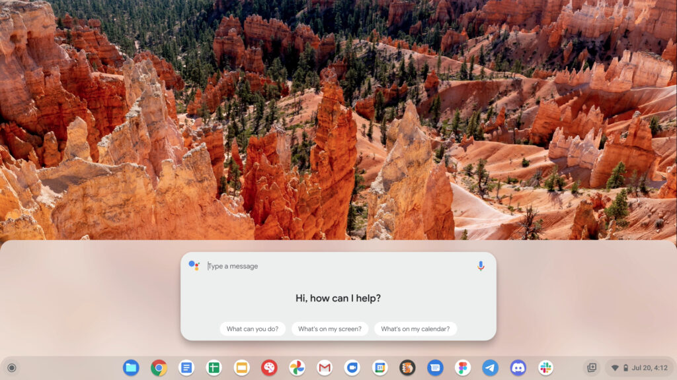The height and width of the screenshot is (380, 677).
Task: Launch Google Chrome from the shelf
Action: point(159,367)
